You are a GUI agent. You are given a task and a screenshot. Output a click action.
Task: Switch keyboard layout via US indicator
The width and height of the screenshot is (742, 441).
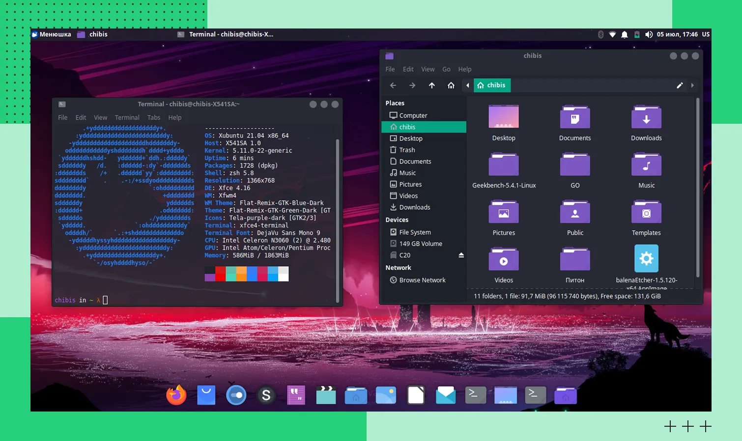click(706, 34)
